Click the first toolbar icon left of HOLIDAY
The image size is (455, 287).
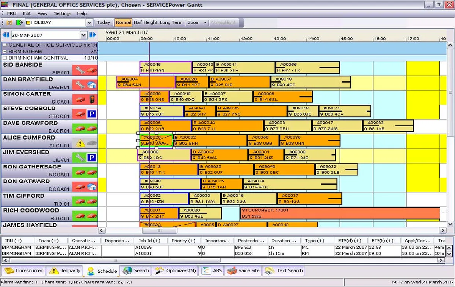coord(10,23)
